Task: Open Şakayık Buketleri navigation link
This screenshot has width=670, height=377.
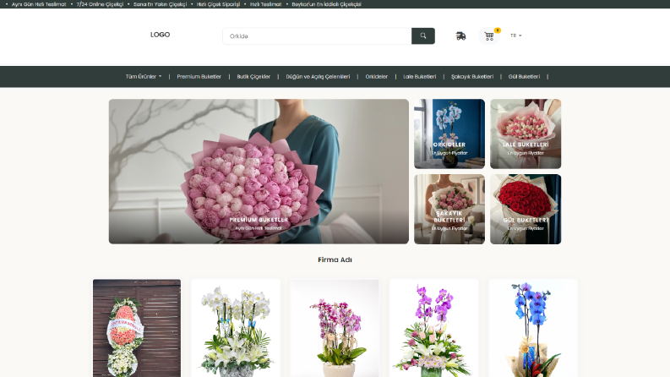Action: 472,77
